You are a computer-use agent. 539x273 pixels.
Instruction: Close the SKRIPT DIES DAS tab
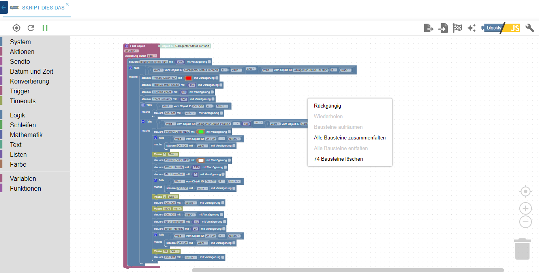pos(67,4)
